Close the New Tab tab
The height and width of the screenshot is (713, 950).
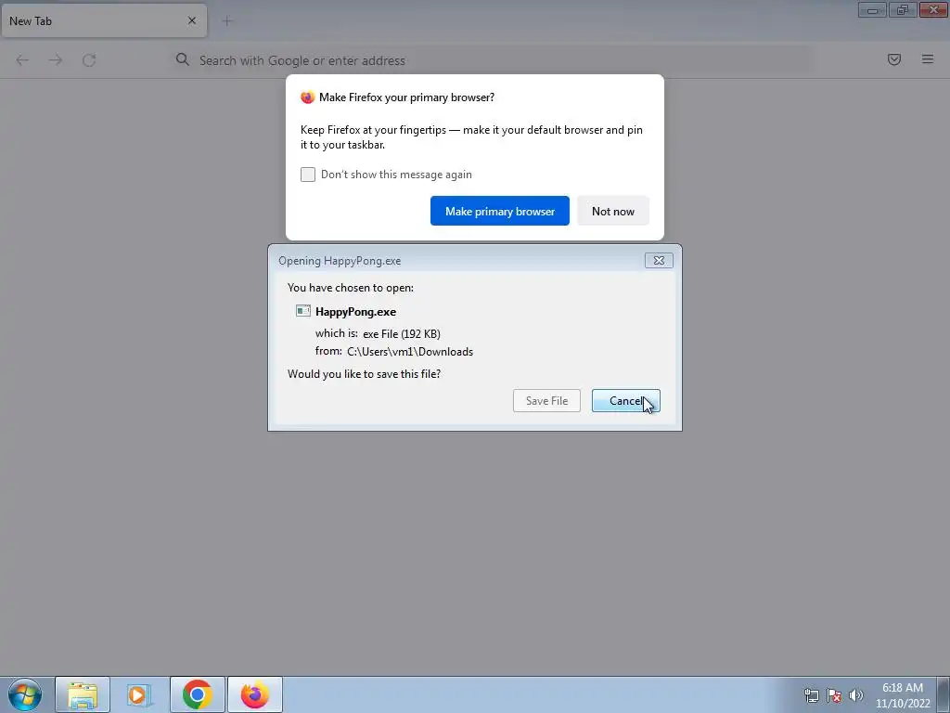pyautogui.click(x=192, y=20)
